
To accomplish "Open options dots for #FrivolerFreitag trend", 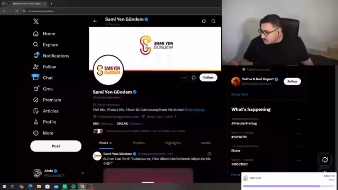I will pyautogui.click(x=299, y=120).
